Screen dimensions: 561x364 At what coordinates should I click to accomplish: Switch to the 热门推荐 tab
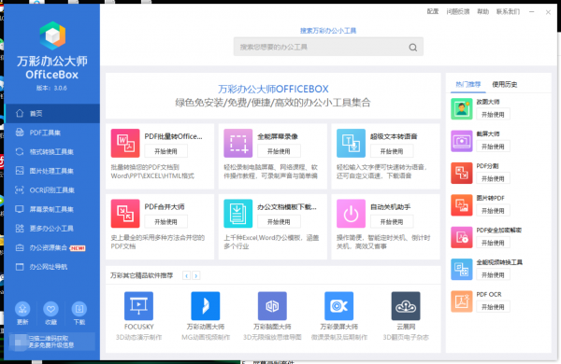[468, 84]
